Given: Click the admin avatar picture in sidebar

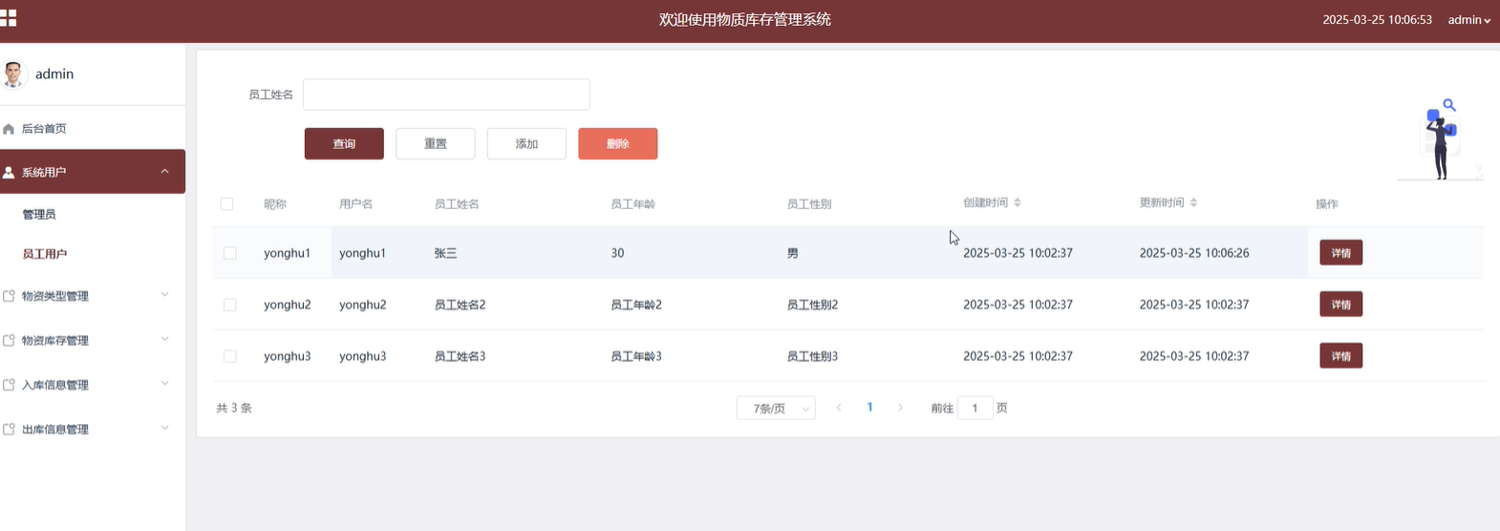Looking at the screenshot, I should 12,74.
